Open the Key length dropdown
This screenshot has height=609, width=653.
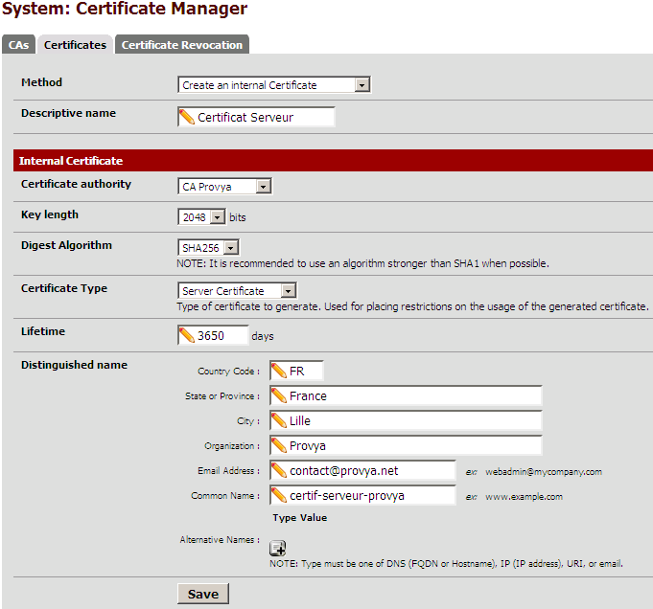(x=201, y=216)
